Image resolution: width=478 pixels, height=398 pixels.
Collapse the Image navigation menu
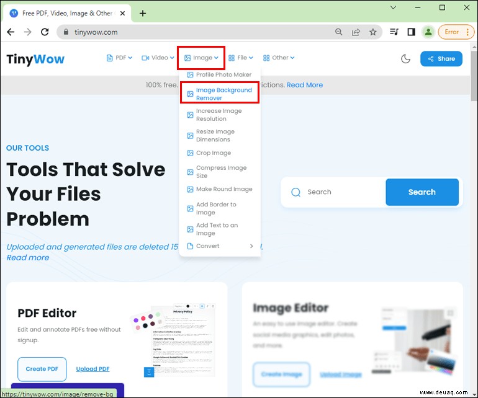(x=201, y=58)
